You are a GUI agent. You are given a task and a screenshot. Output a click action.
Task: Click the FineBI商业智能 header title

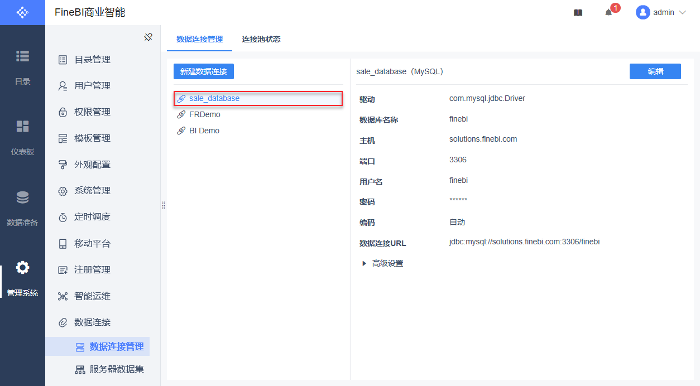click(x=90, y=12)
